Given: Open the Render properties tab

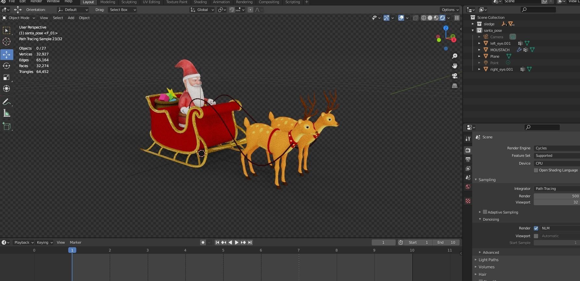Looking at the screenshot, I should [x=468, y=150].
